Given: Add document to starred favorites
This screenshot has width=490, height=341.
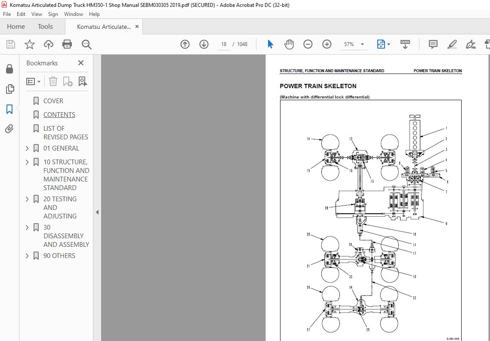Looking at the screenshot, I should coord(30,44).
